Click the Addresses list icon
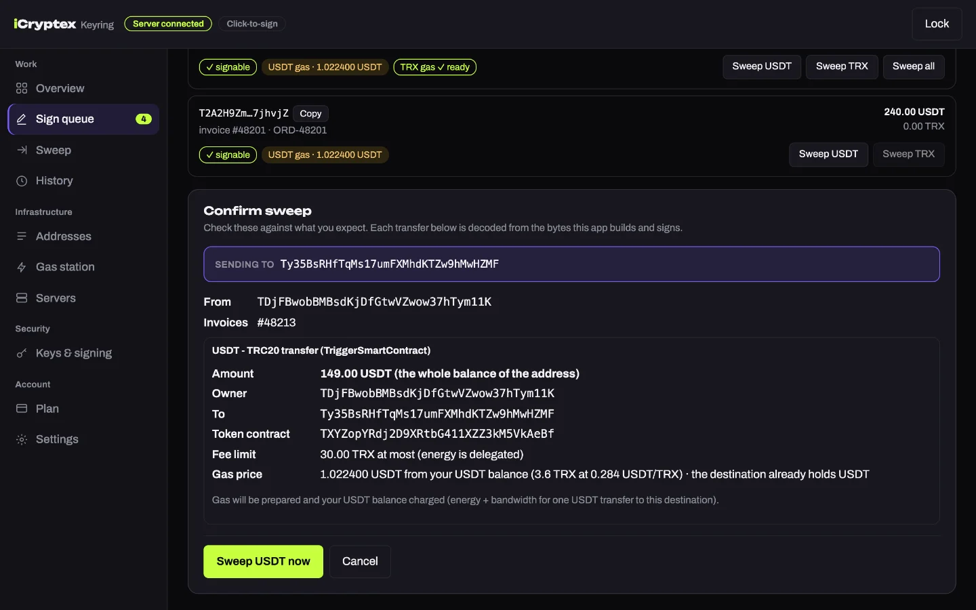The image size is (976, 610). coord(22,236)
